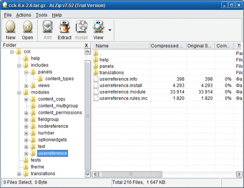Sort by Com... ratio column header
The height and width of the screenshot is (188, 244).
(224, 46)
